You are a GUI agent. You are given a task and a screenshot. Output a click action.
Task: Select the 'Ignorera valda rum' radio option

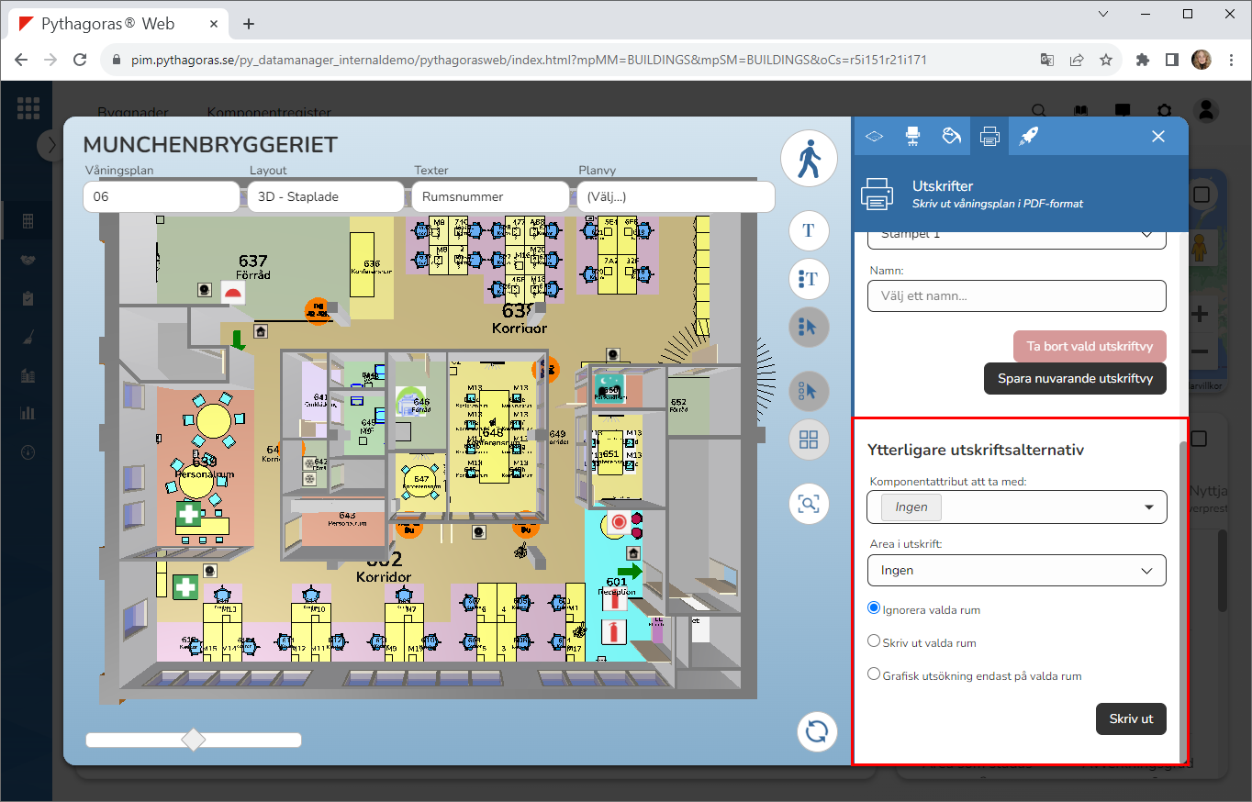874,607
